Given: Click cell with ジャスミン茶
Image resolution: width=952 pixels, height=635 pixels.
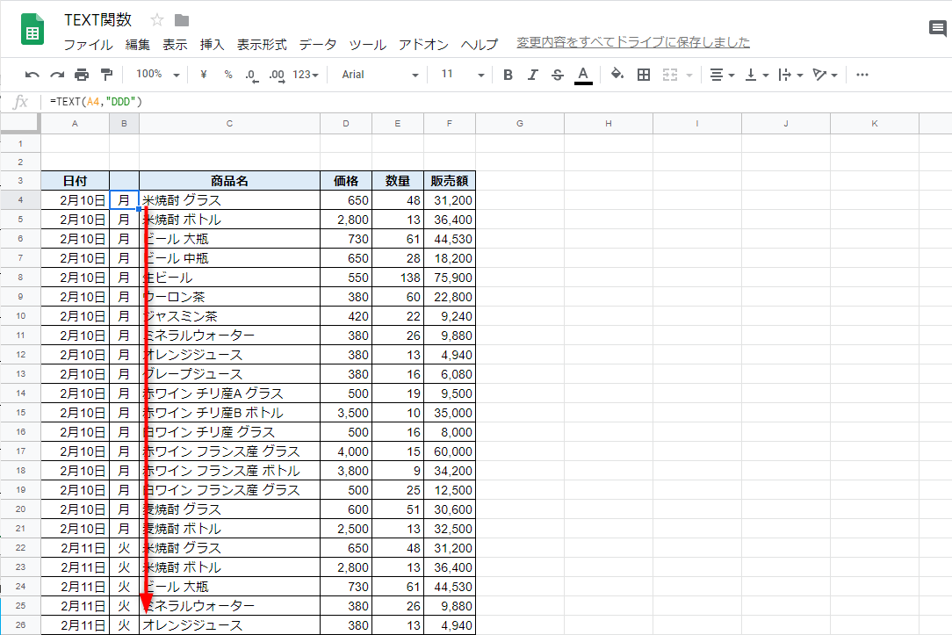Looking at the screenshot, I should click(229, 316).
